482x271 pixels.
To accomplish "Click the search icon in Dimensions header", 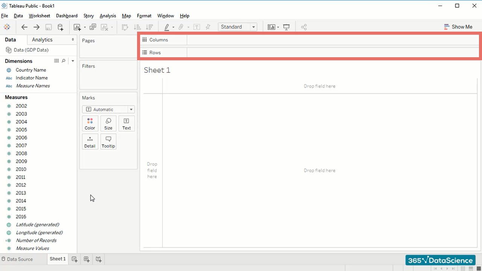I will [x=64, y=61].
